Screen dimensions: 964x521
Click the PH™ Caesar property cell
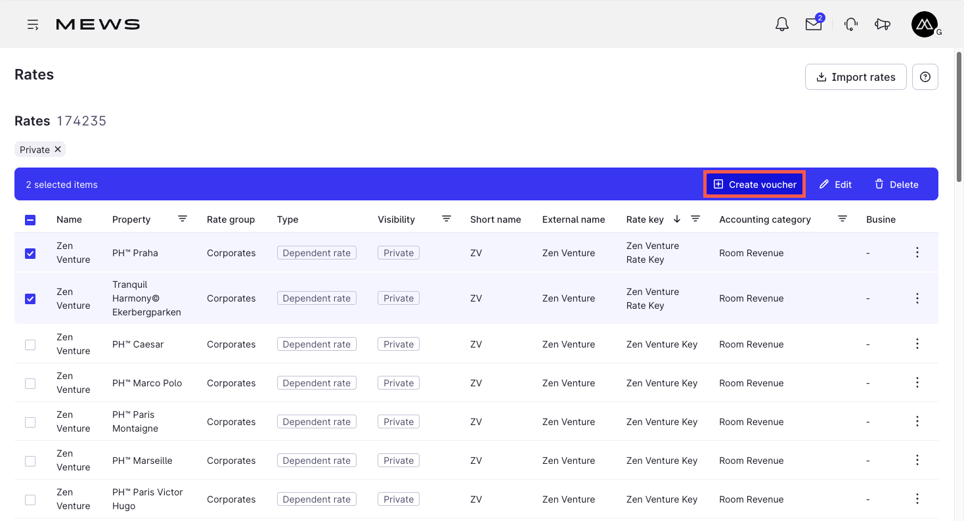point(138,344)
